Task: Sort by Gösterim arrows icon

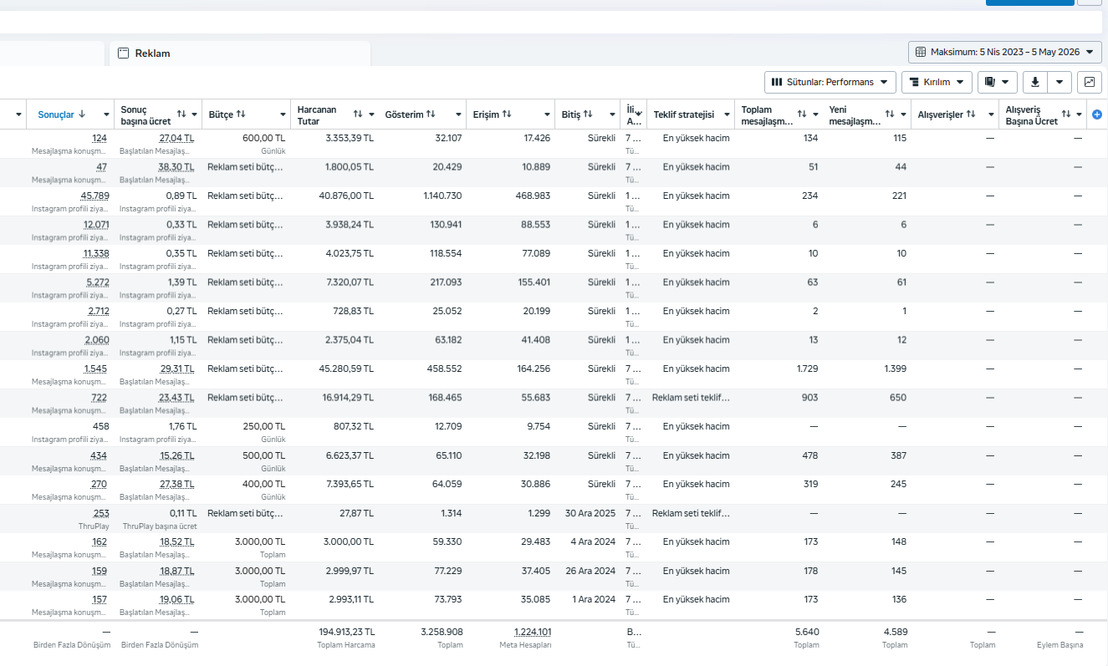Action: 431,114
